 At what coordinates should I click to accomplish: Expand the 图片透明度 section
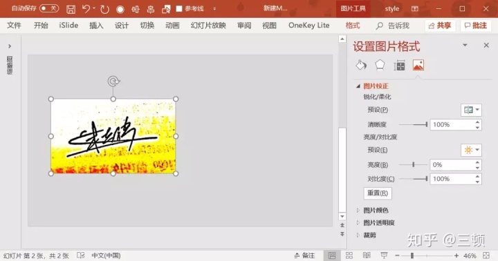358,222
